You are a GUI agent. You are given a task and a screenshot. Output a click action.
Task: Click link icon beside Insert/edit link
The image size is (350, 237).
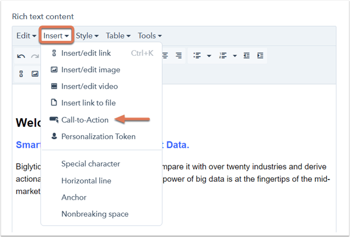(x=54, y=53)
